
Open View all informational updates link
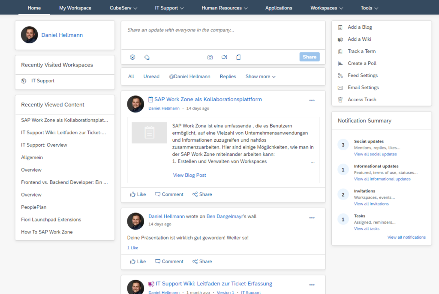tap(382, 179)
